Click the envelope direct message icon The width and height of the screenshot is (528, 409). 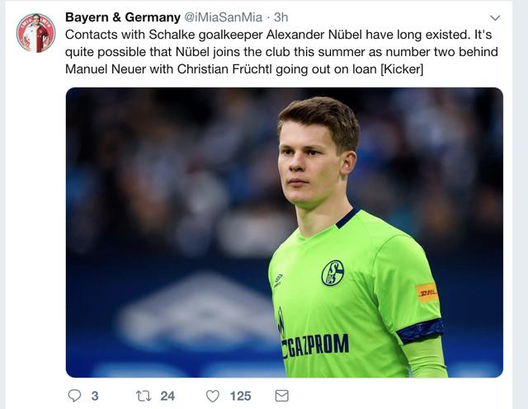[x=281, y=396]
